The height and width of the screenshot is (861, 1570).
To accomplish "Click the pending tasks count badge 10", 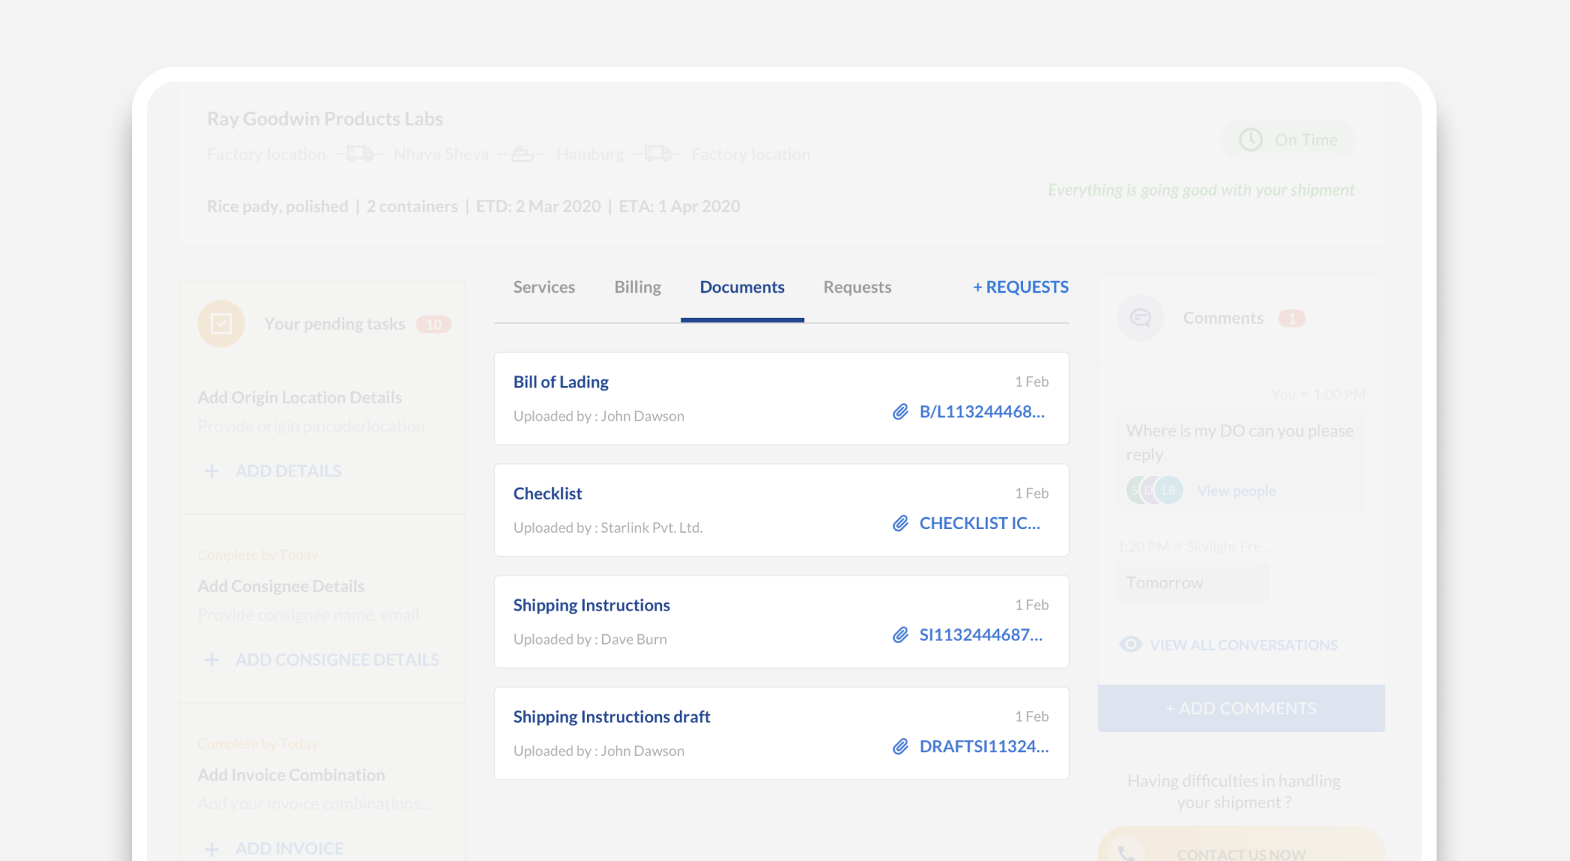I will [434, 325].
